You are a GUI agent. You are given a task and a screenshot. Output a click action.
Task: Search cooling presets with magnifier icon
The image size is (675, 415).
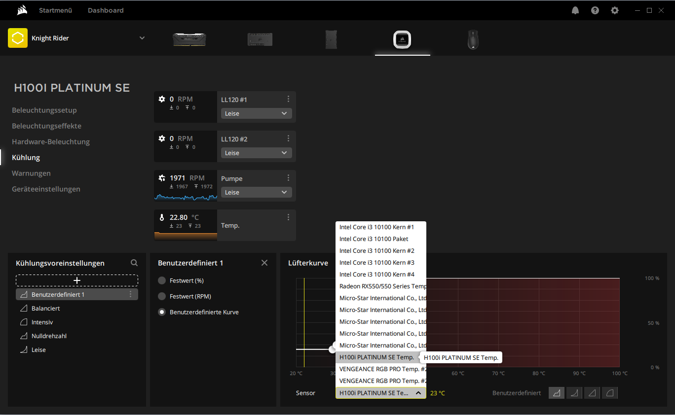[134, 263]
